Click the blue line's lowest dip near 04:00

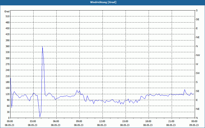(40, 117)
